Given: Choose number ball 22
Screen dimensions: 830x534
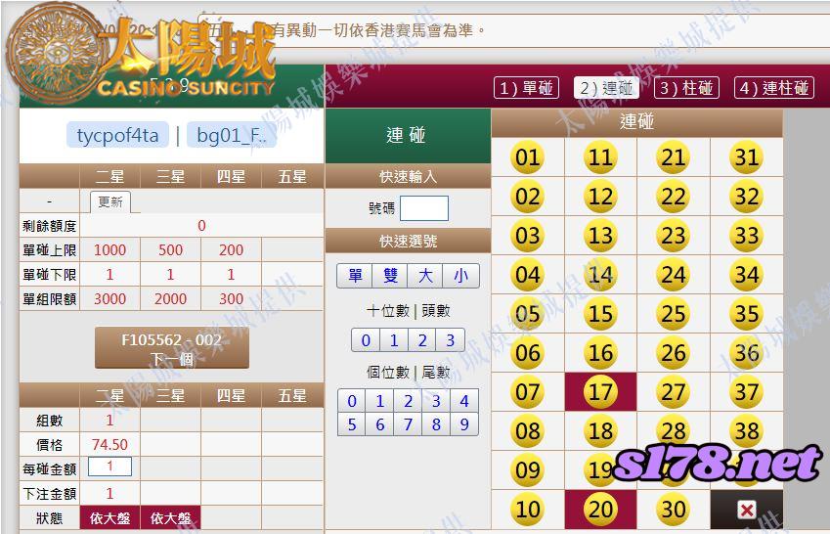Looking at the screenshot, I should tap(673, 197).
